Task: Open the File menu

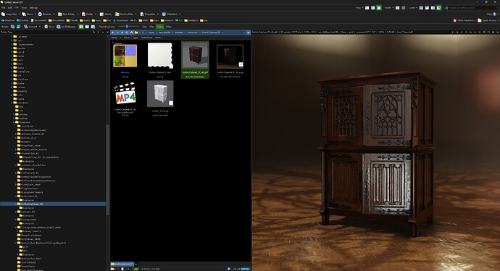Action: 3,8
